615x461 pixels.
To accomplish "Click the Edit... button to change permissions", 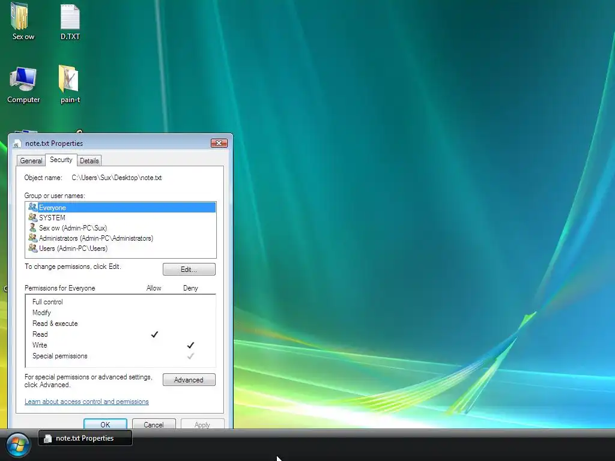I will 189,270.
